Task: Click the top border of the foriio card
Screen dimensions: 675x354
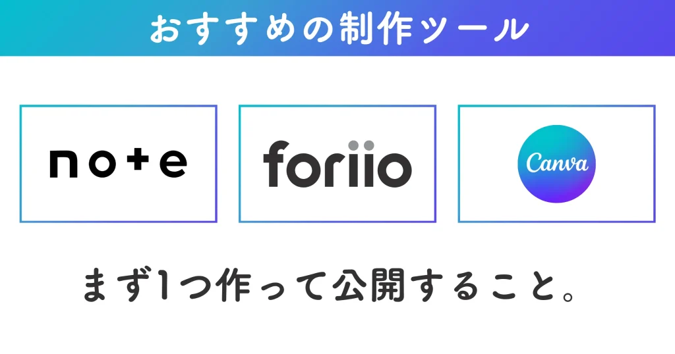Action: coord(337,105)
